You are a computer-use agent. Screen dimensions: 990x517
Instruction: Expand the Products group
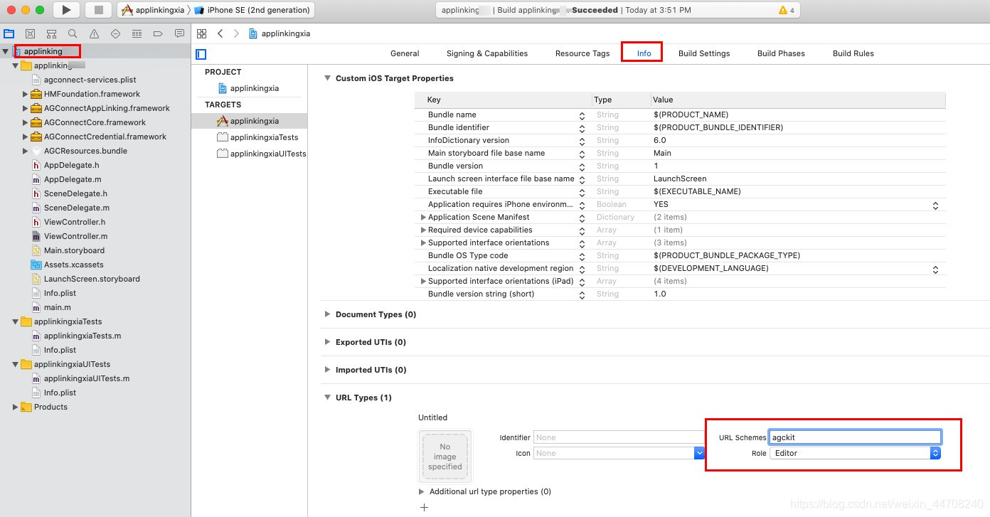pyautogui.click(x=15, y=407)
